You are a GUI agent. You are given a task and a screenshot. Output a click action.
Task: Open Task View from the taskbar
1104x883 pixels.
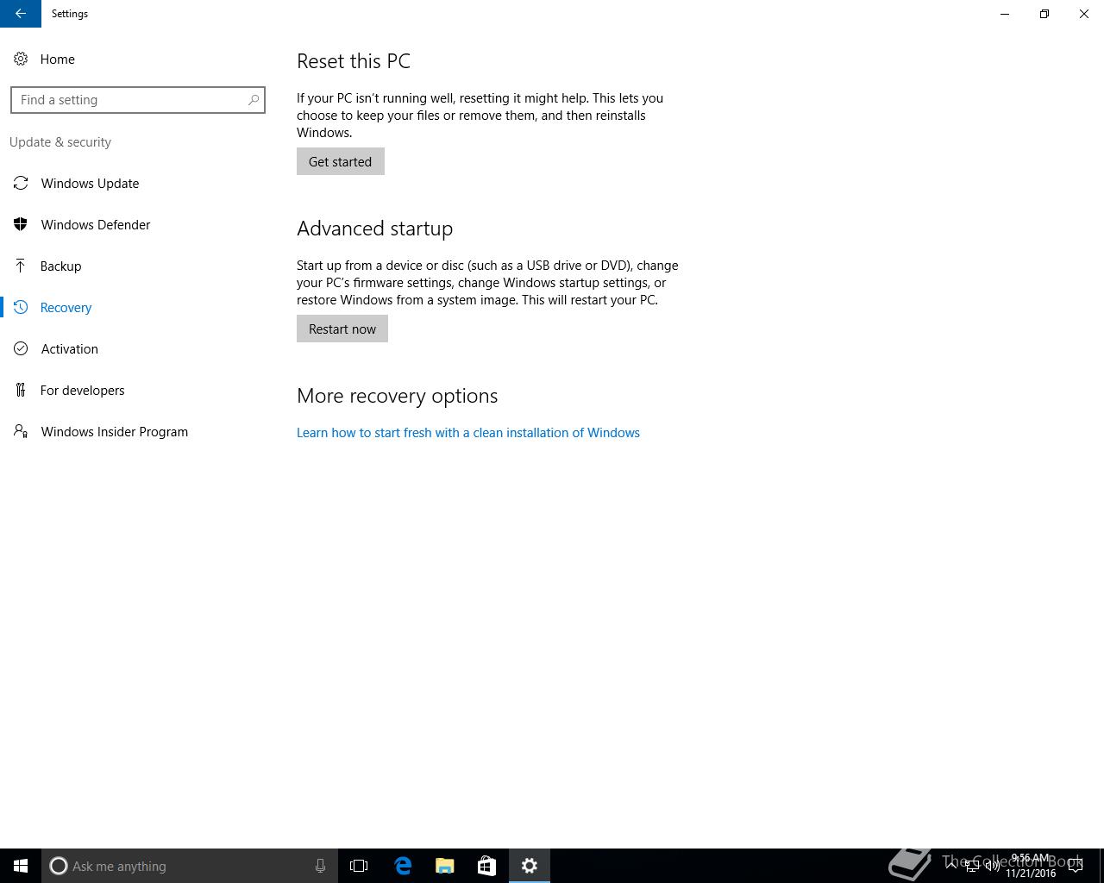coord(359,866)
